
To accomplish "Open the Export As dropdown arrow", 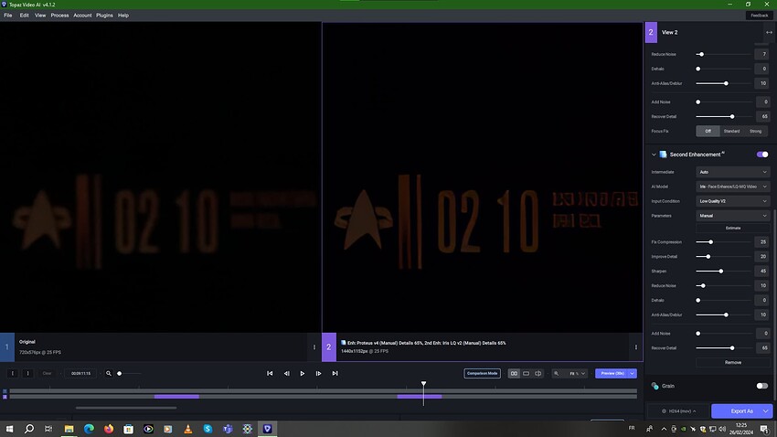I will click(766, 410).
